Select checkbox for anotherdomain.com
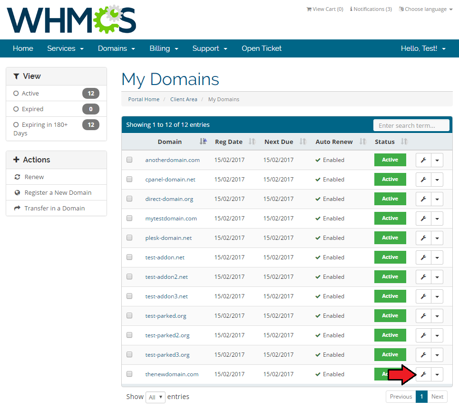The image size is (459, 409). [129, 160]
